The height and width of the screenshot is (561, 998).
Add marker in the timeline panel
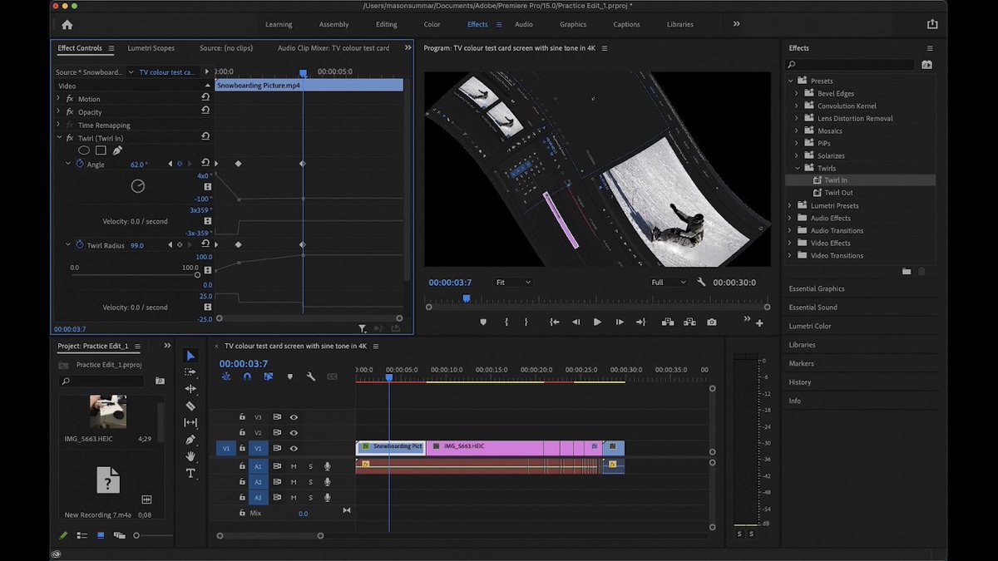290,376
